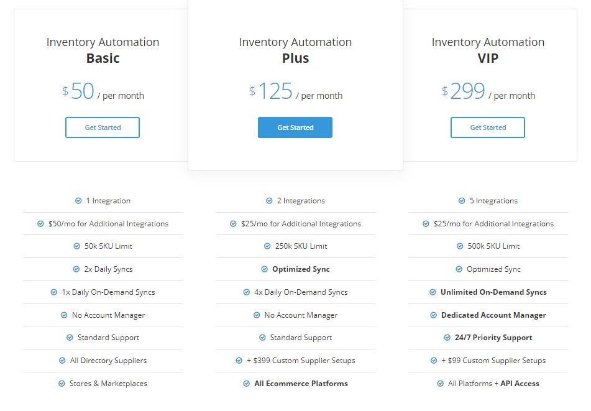Click the 2x Daily Syncs feature

pos(108,269)
